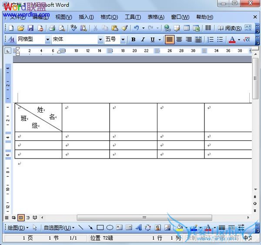This screenshot has height=245, width=261.
Task: Switch to Normal view at bottom left
Action: pos(7,217)
